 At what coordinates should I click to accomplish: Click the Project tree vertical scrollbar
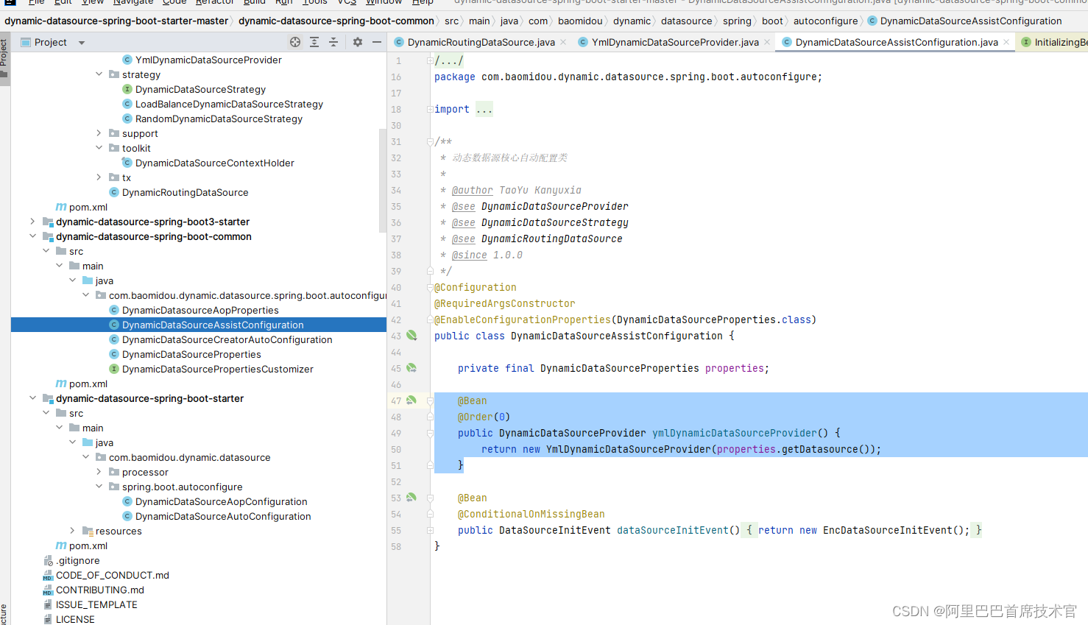(383, 180)
